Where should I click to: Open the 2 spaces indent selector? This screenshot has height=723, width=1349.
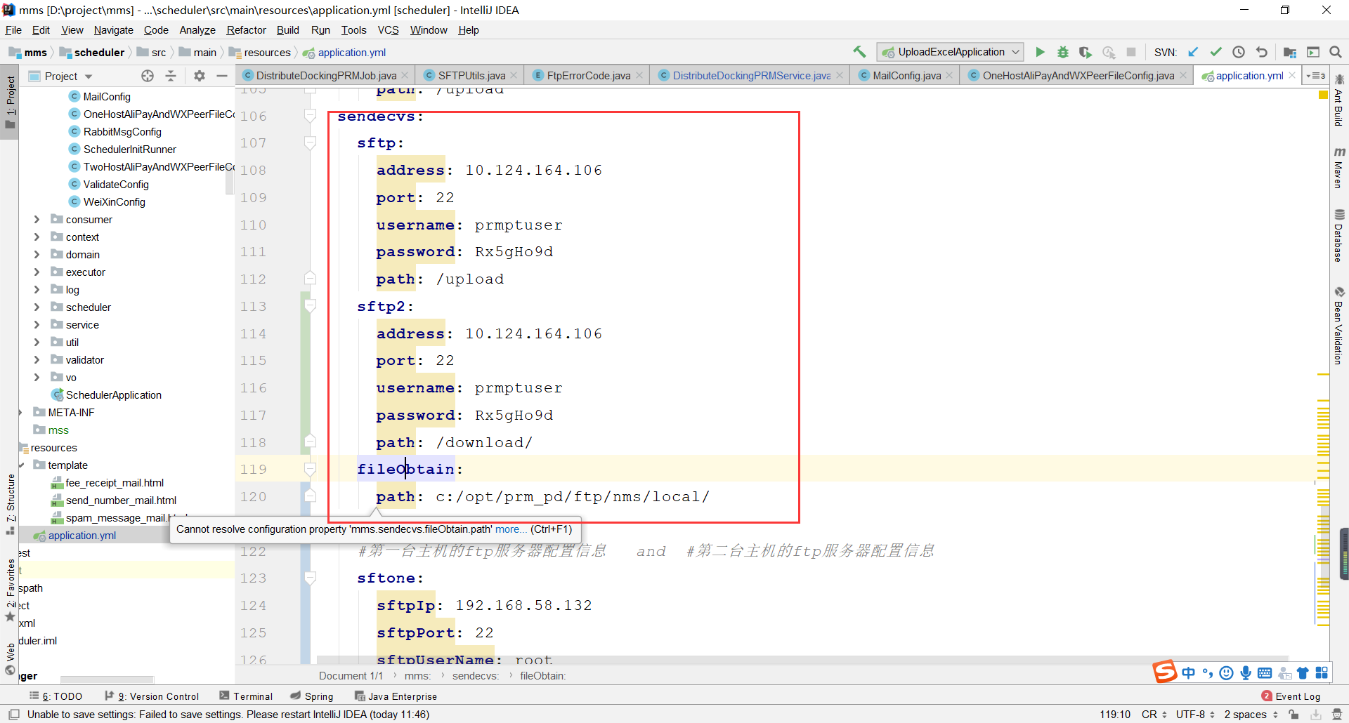1251,715
